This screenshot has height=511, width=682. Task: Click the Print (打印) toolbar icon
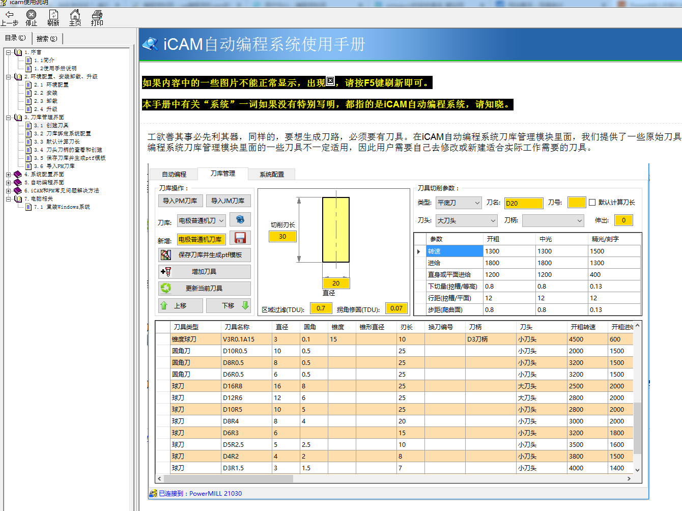click(x=97, y=14)
